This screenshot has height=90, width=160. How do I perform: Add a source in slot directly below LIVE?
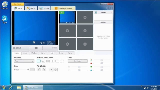click(67, 31)
